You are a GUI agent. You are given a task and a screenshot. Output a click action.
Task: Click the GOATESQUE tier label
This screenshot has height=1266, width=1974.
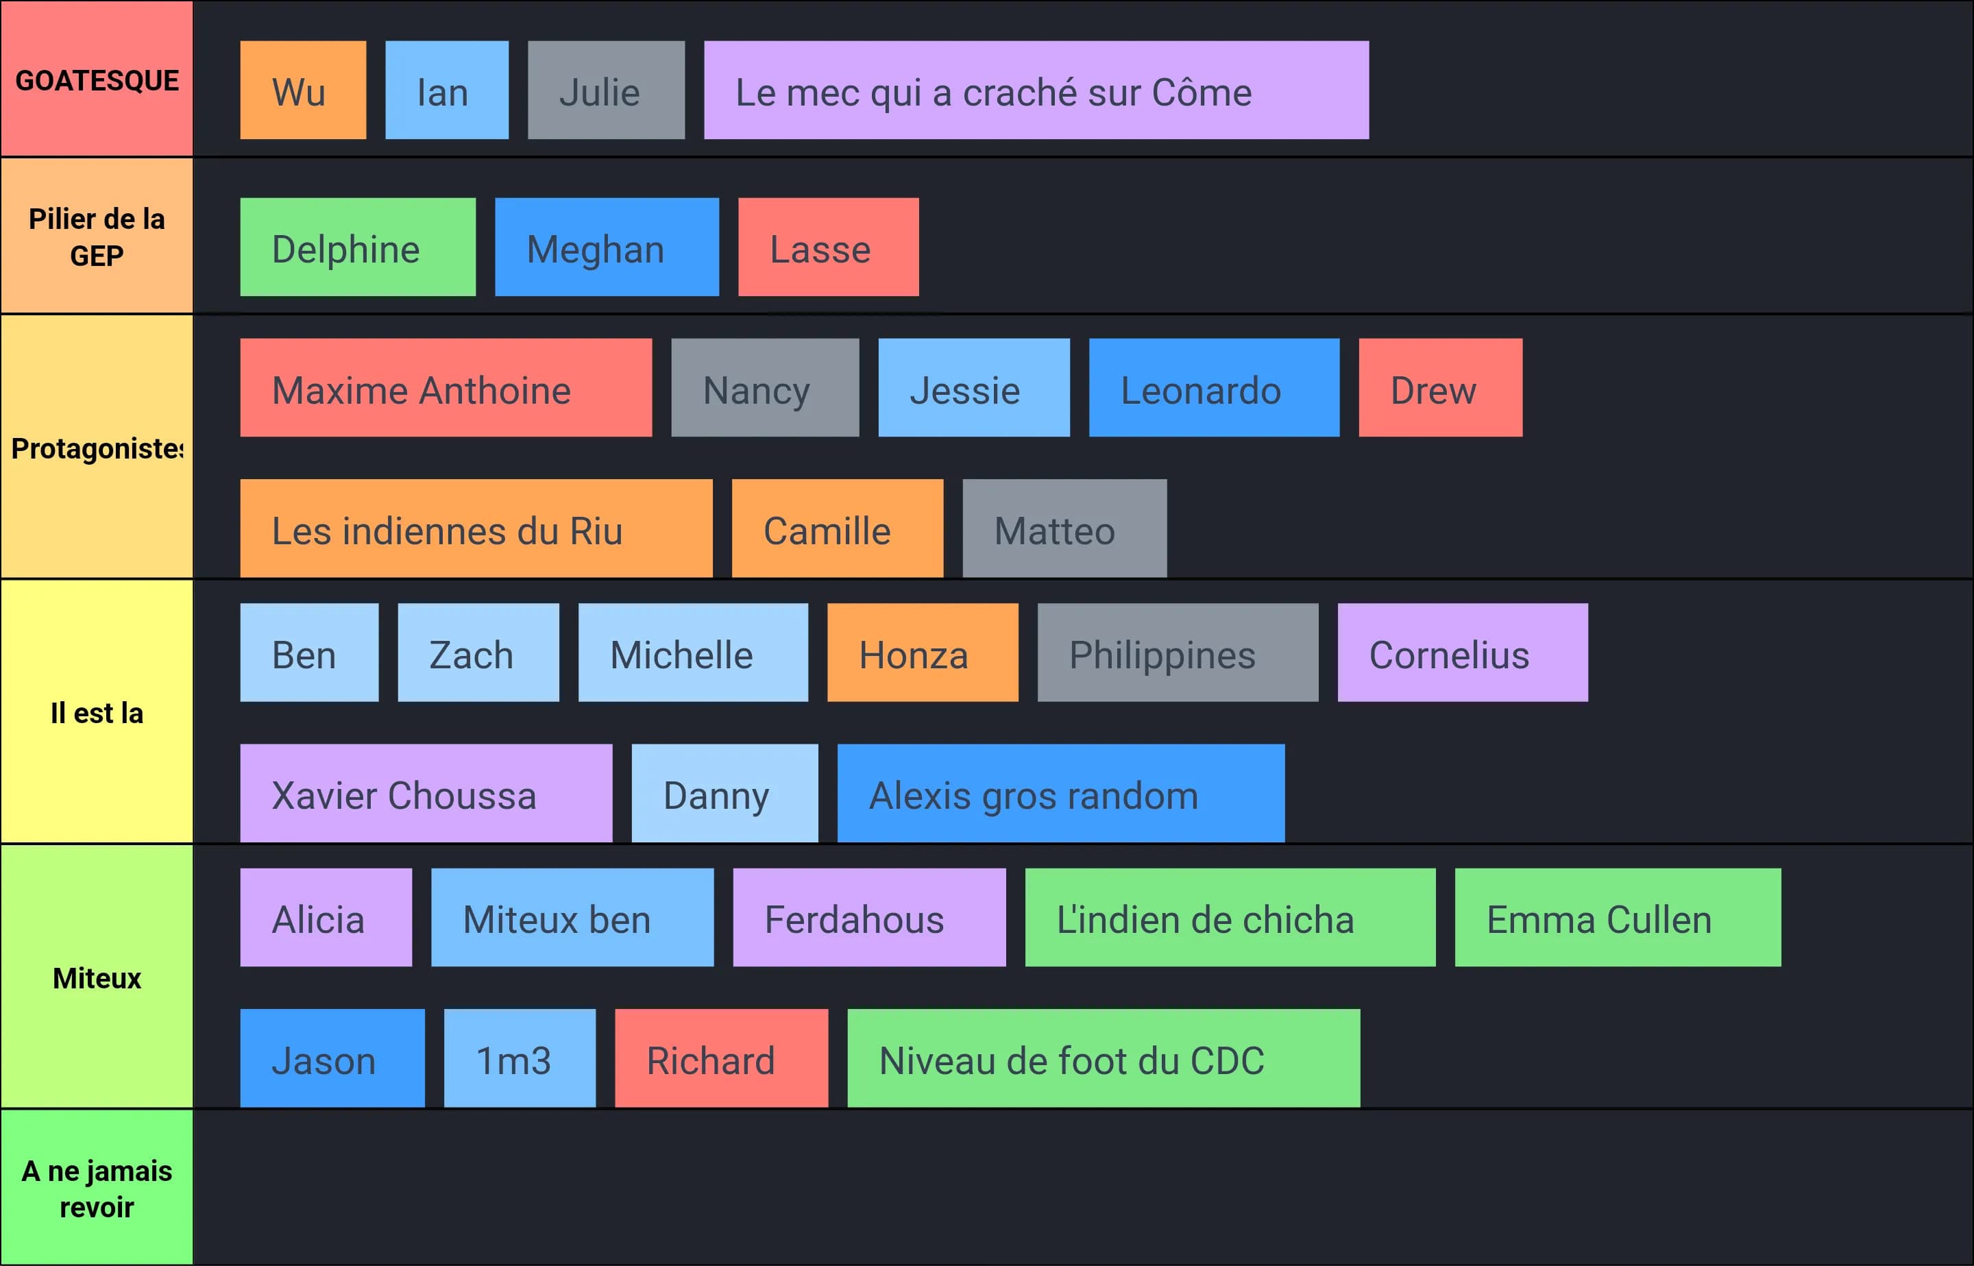click(x=97, y=79)
